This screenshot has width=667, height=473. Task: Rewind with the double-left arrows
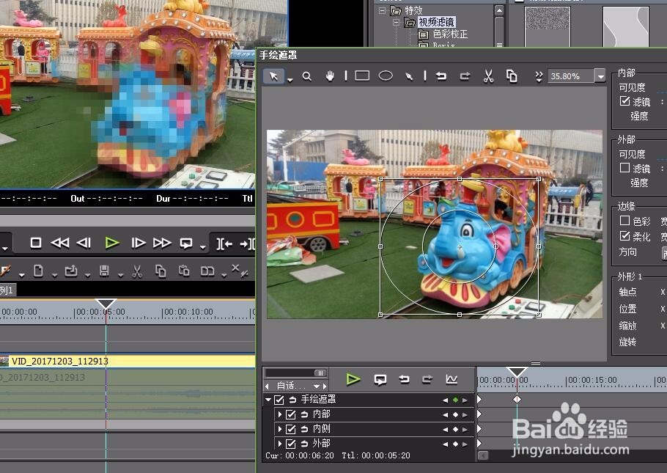click(x=60, y=243)
